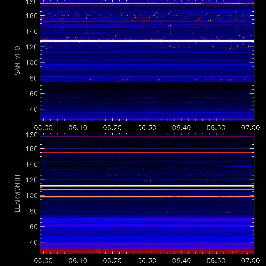Select the 160 tick label on SAN VITO plot
This screenshot has height=266, width=266.
pos(32,16)
